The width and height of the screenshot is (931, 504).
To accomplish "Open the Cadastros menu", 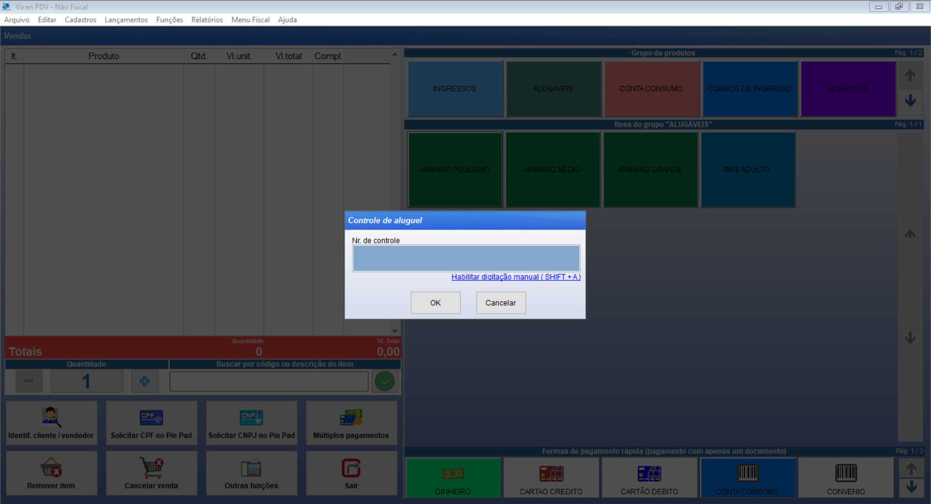I will point(80,20).
